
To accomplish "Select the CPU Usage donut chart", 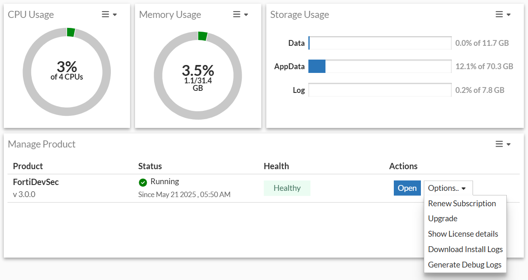I will tap(67, 72).
